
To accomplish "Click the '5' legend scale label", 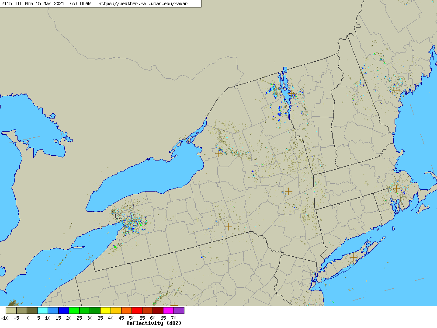I will [38, 318].
